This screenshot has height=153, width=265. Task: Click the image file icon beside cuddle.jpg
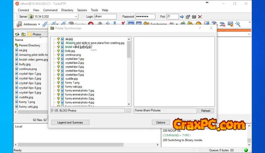point(62,79)
